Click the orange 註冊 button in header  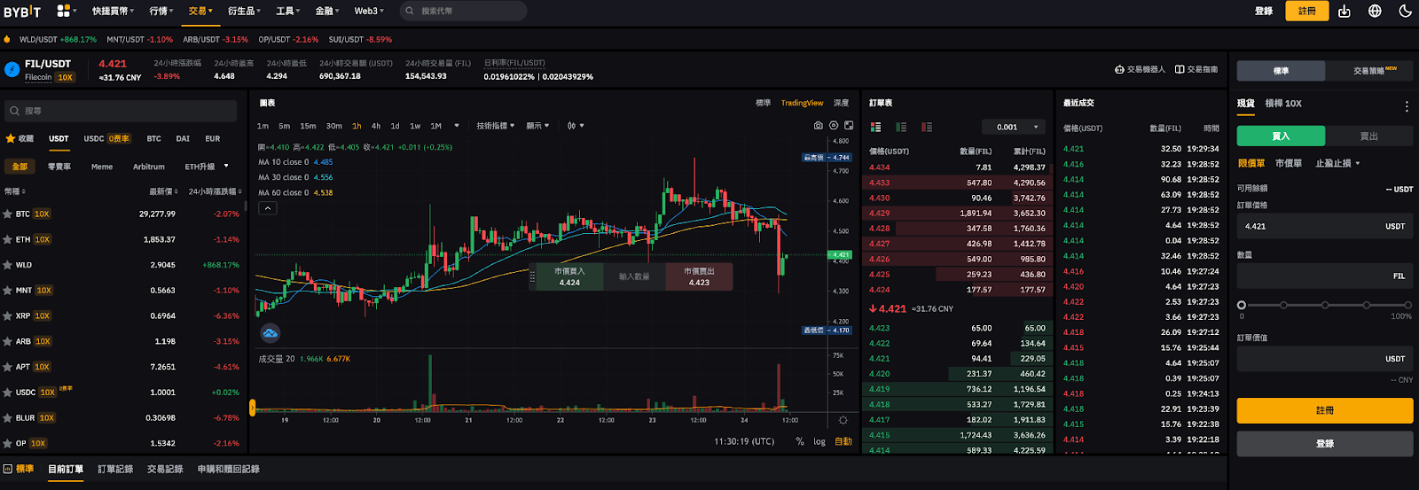[1306, 12]
